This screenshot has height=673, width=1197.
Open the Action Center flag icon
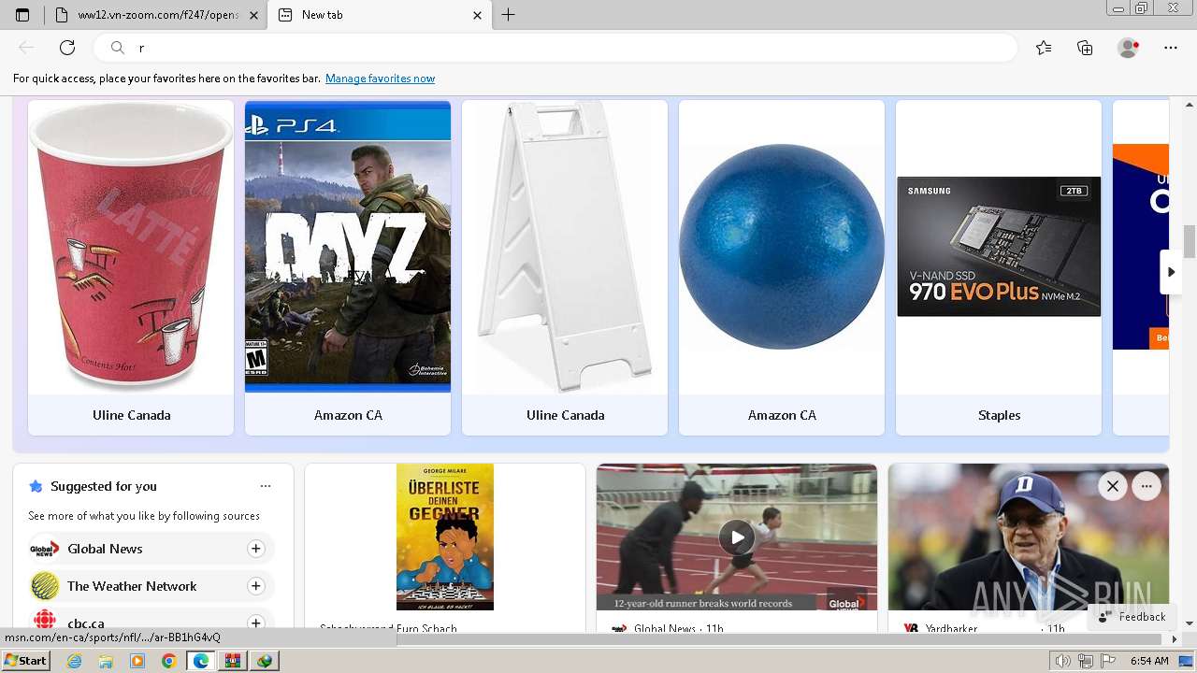[x=1109, y=661]
